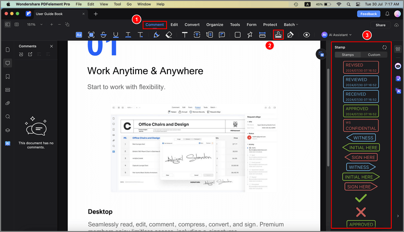This screenshot has height=232, width=404.
Task: Open notifications bell icon
Action: (x=387, y=14)
